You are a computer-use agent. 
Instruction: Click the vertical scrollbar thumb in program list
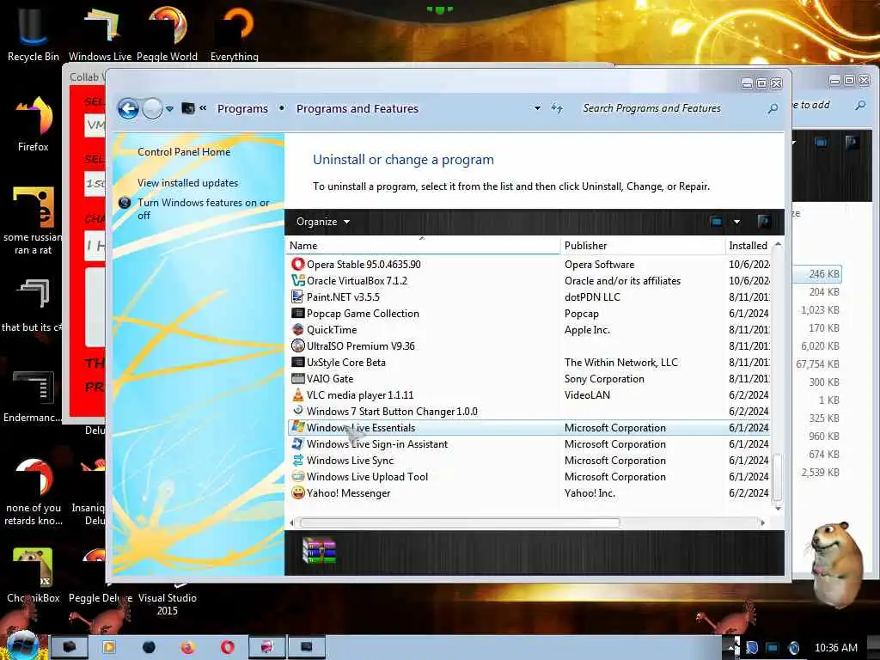click(x=777, y=476)
